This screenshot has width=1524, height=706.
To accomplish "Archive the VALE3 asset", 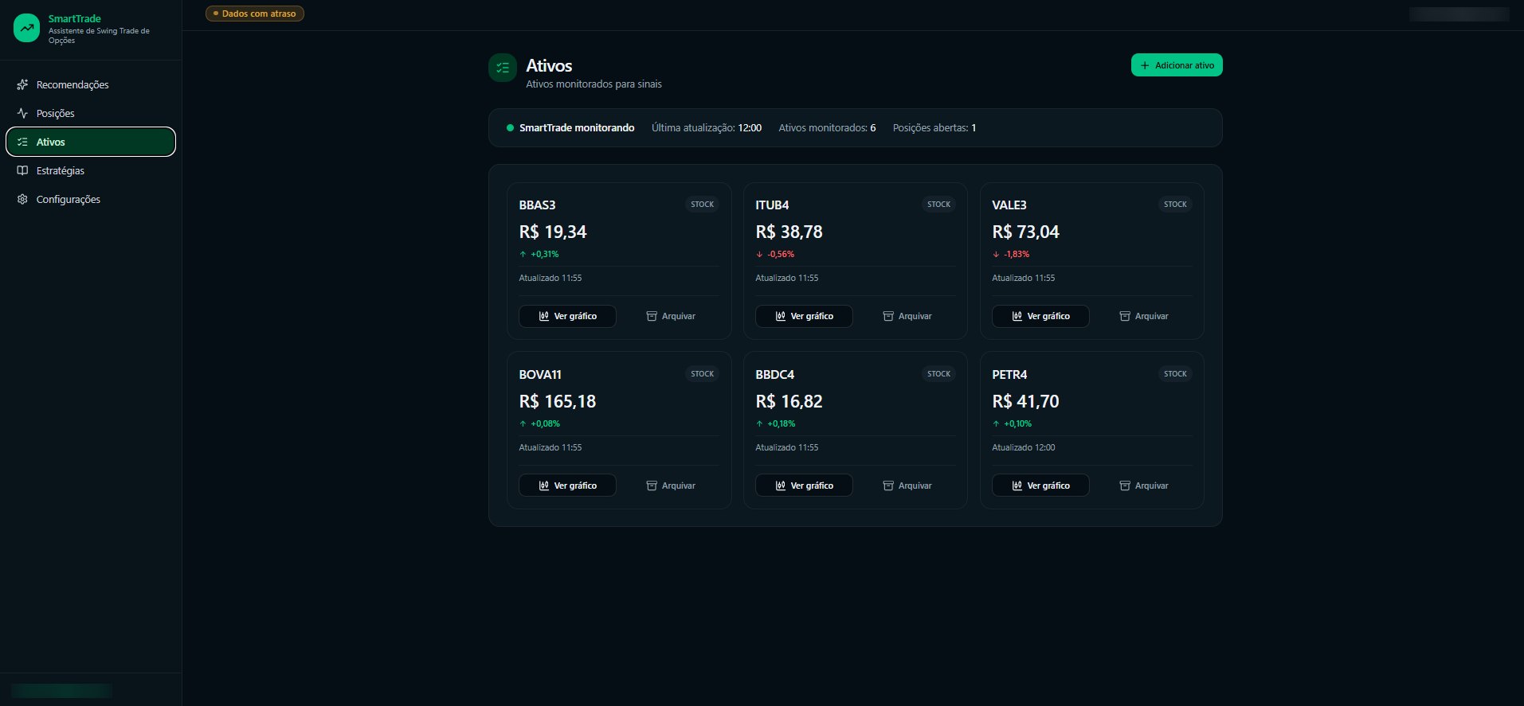I will (x=1144, y=316).
